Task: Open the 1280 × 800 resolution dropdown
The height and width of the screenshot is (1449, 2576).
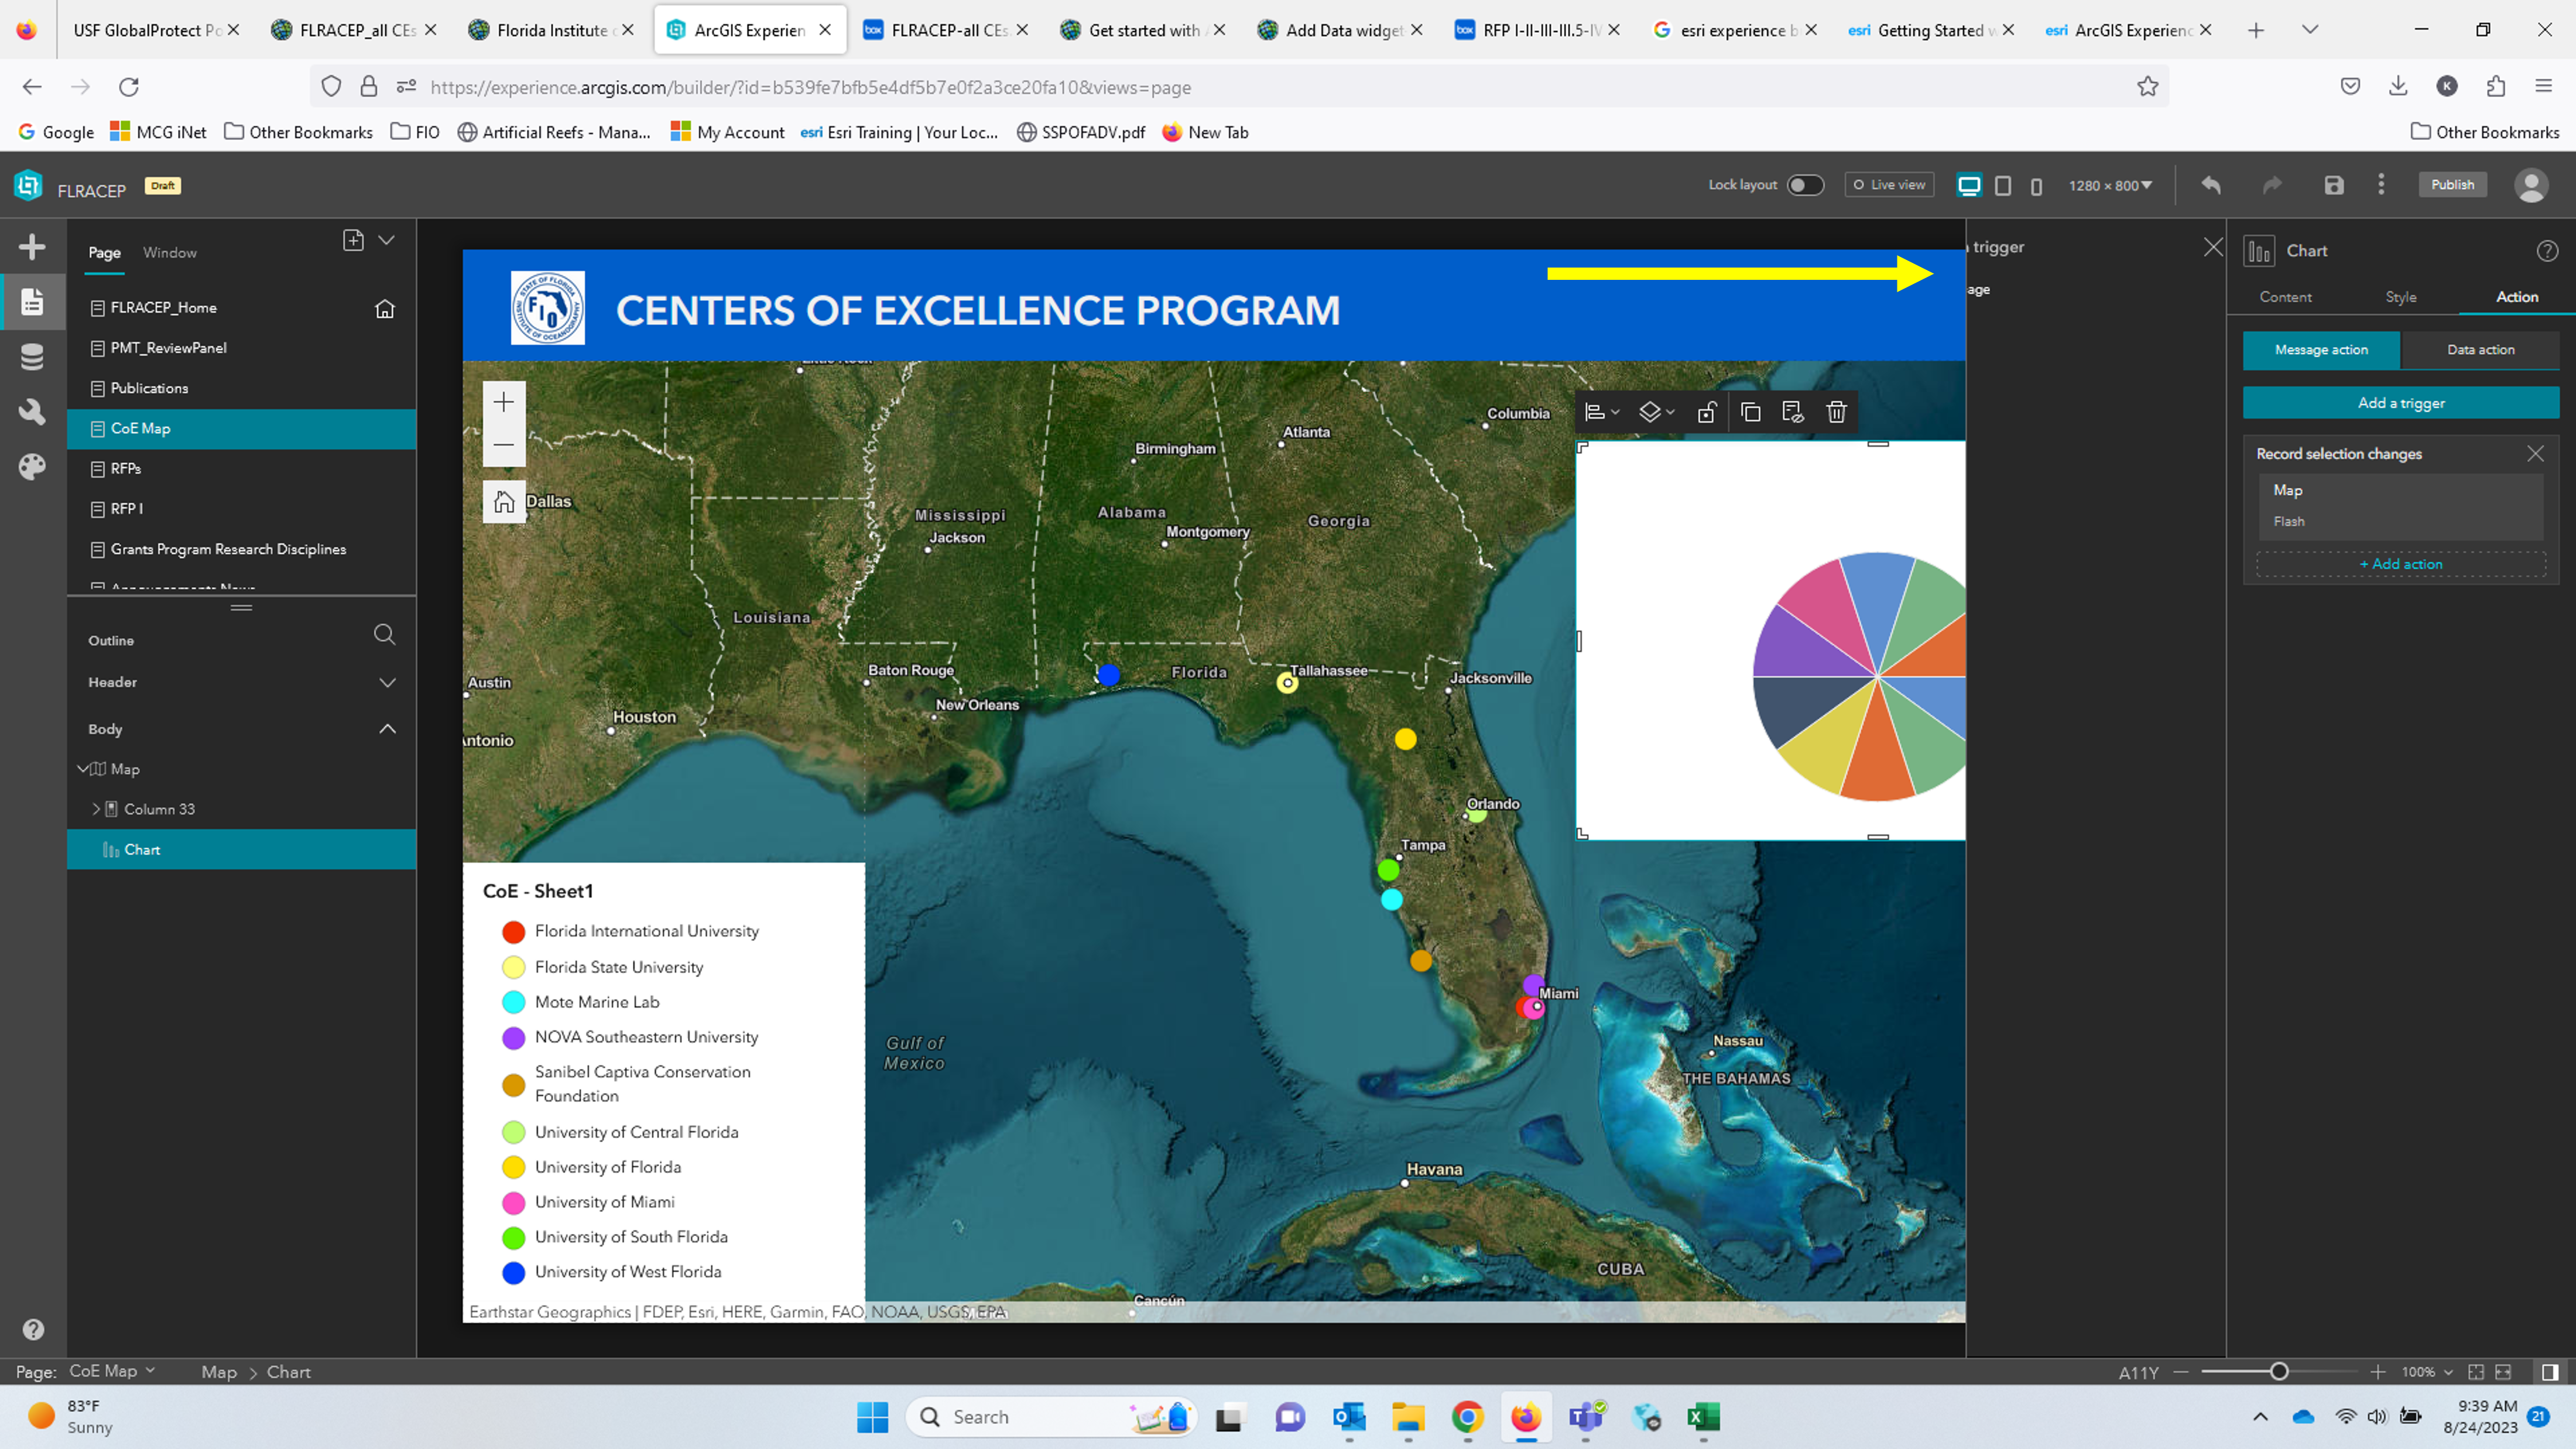Action: click(x=2110, y=185)
